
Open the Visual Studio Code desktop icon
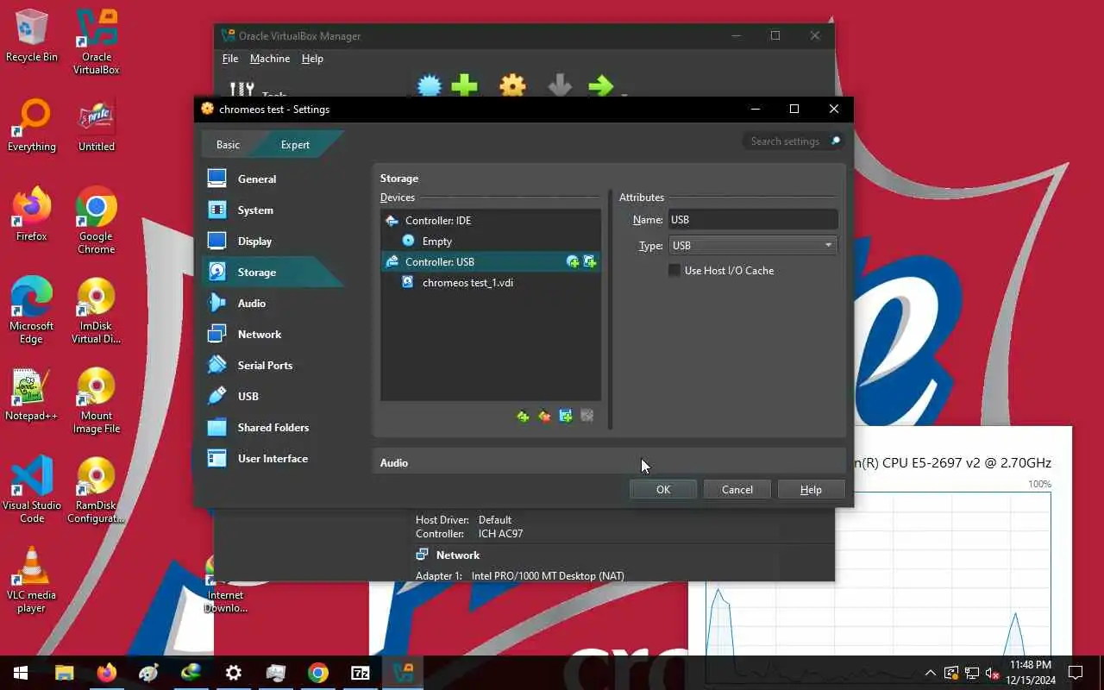coord(32,489)
